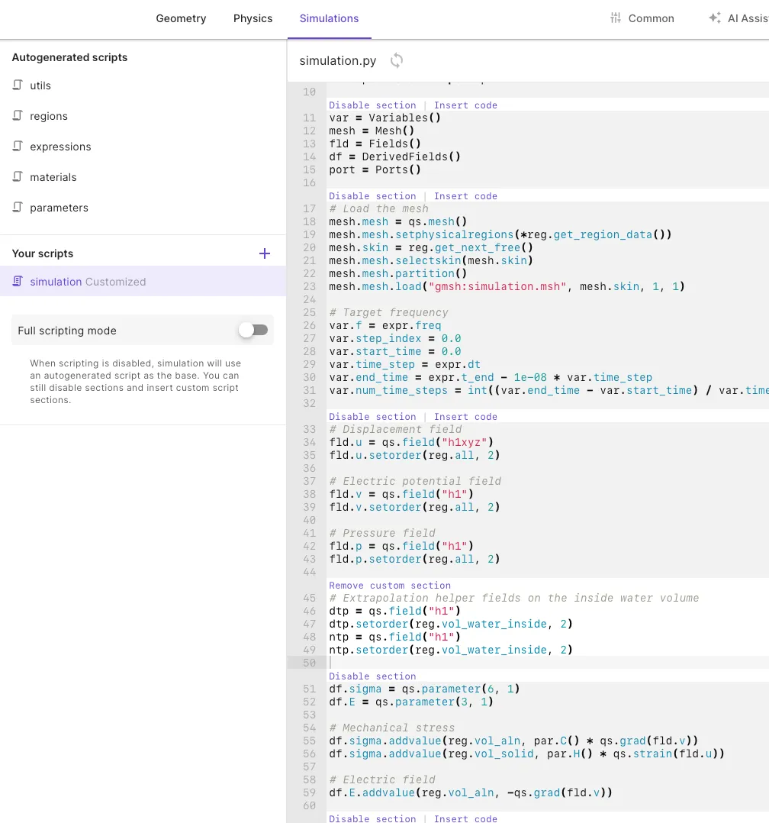
Task: Disable section above df.sigma parameter
Action: tap(372, 676)
